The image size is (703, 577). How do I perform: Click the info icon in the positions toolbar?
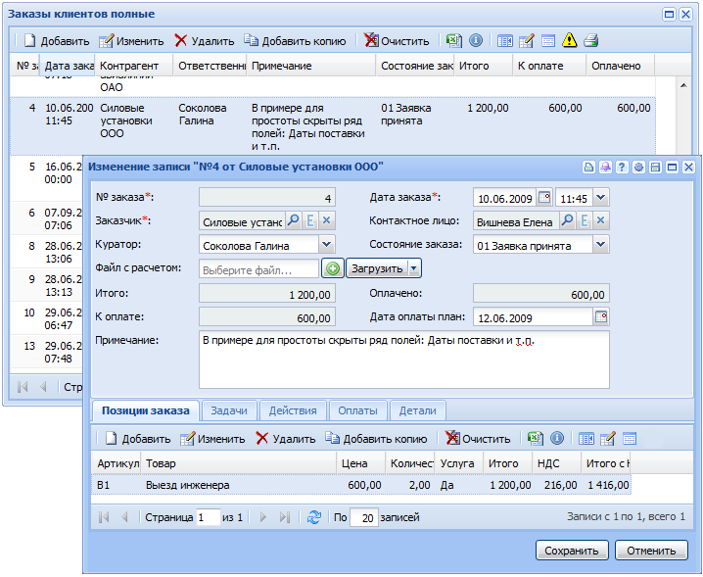(557, 438)
